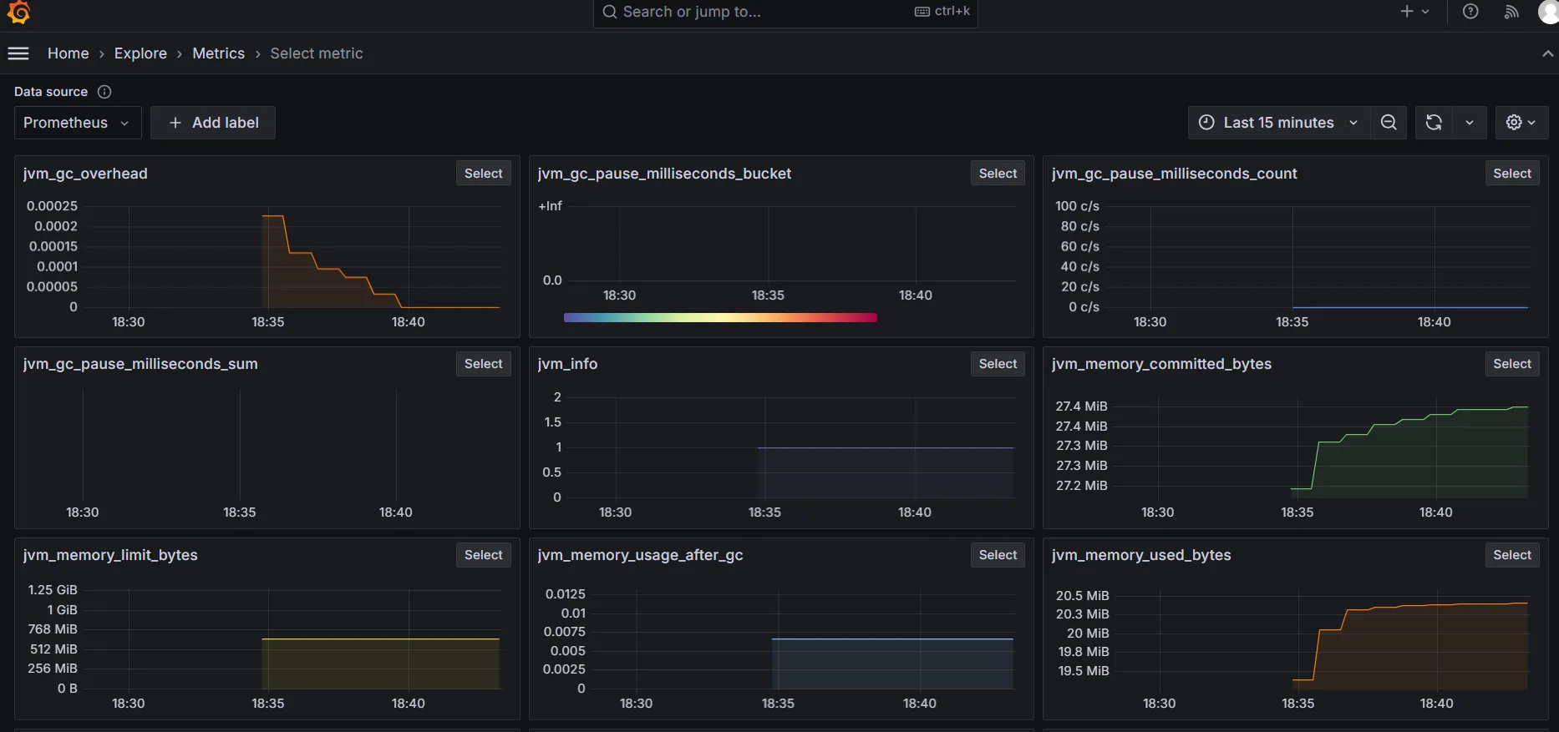This screenshot has width=1559, height=732.
Task: Click the Add label button
Action: 213,123
